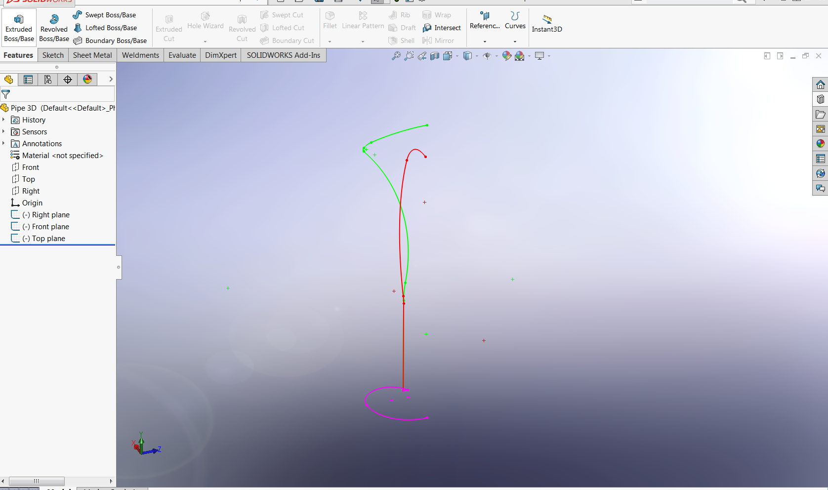The height and width of the screenshot is (490, 828).
Task: Click the Extruded Boss/Base tool
Action: [x=19, y=28]
